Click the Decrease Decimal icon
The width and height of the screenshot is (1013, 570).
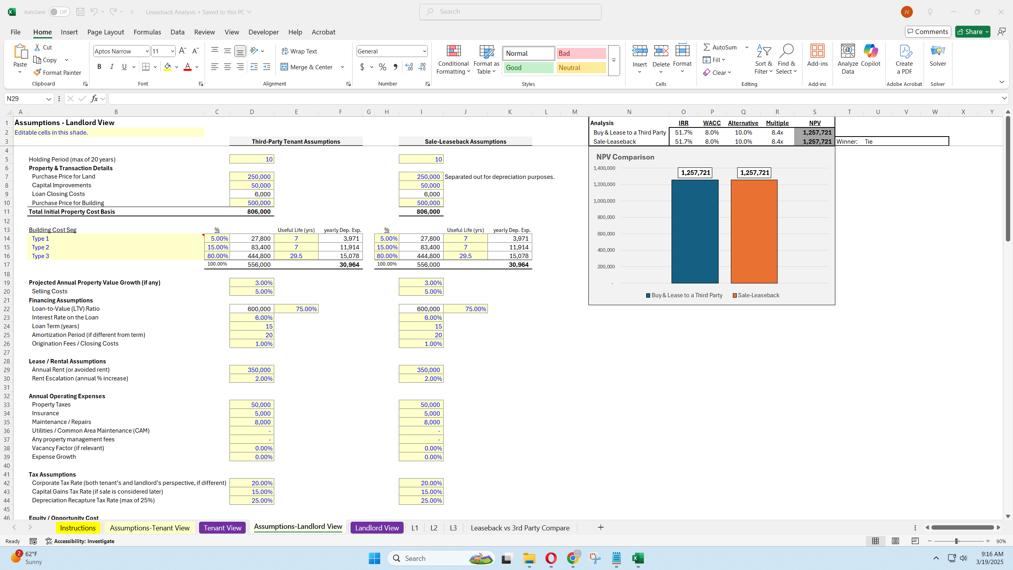[x=422, y=67]
